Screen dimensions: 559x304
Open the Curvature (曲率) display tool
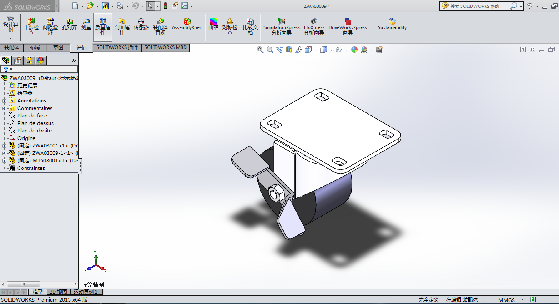pos(213,24)
